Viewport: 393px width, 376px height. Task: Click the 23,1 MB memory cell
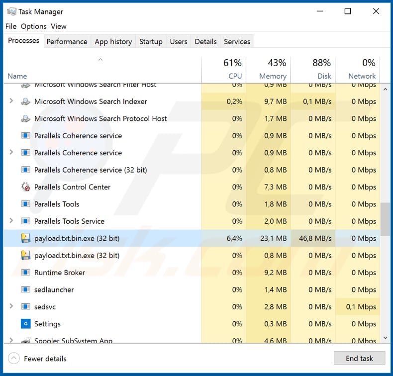(269, 238)
